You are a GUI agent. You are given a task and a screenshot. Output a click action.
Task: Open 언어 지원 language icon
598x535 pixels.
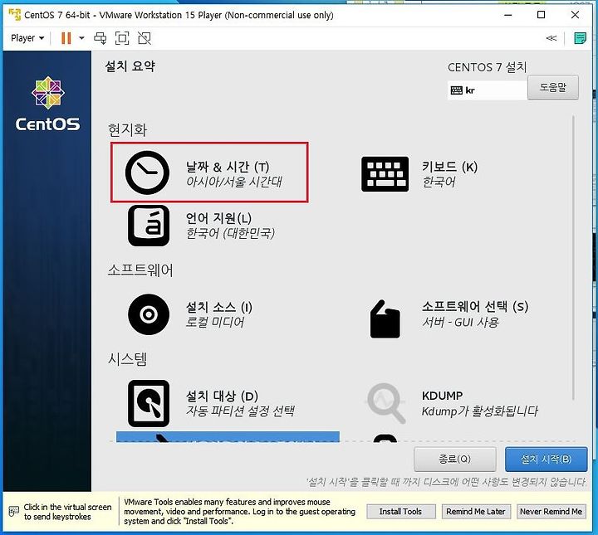pyautogui.click(x=149, y=226)
